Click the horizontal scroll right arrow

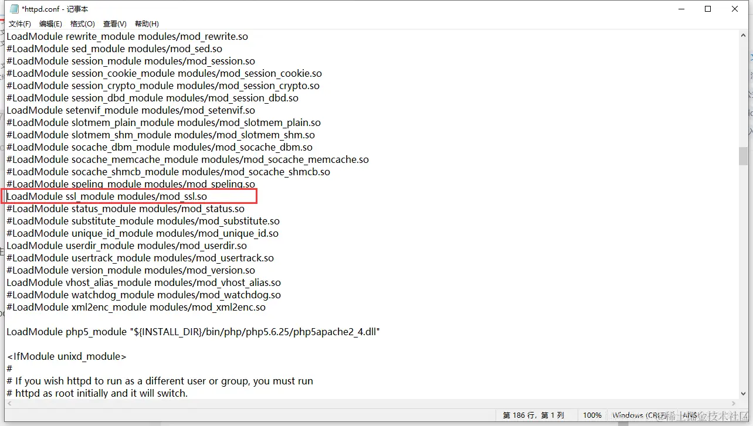(734, 404)
